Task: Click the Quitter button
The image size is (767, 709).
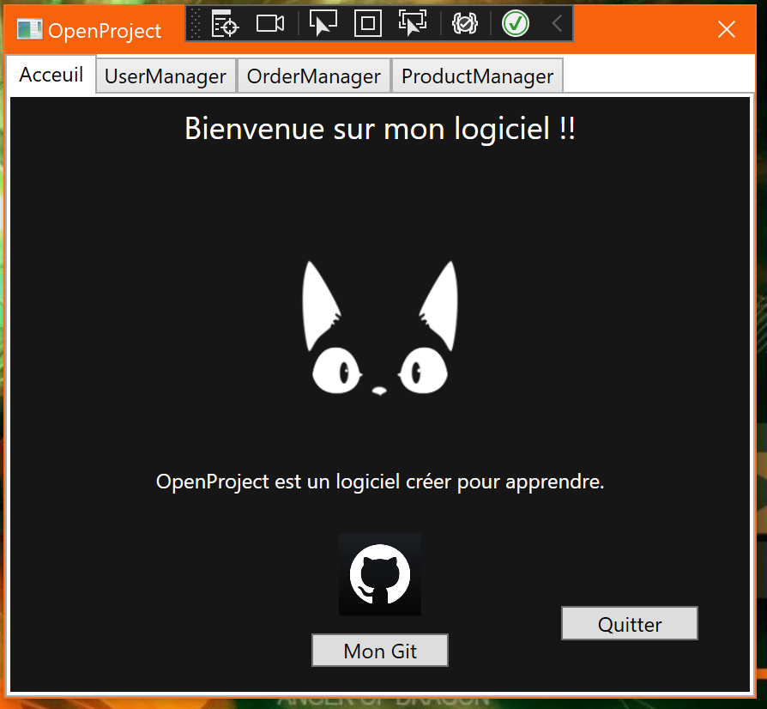Action: (629, 623)
